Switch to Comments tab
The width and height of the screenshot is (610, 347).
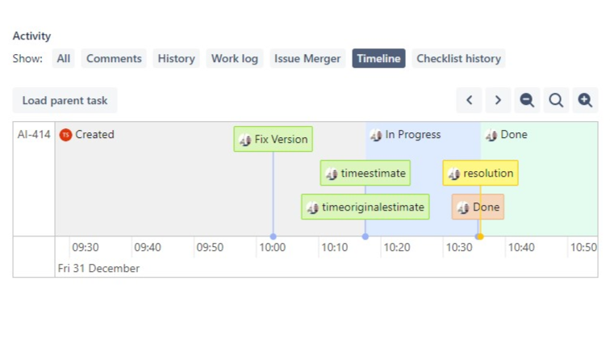coord(114,58)
